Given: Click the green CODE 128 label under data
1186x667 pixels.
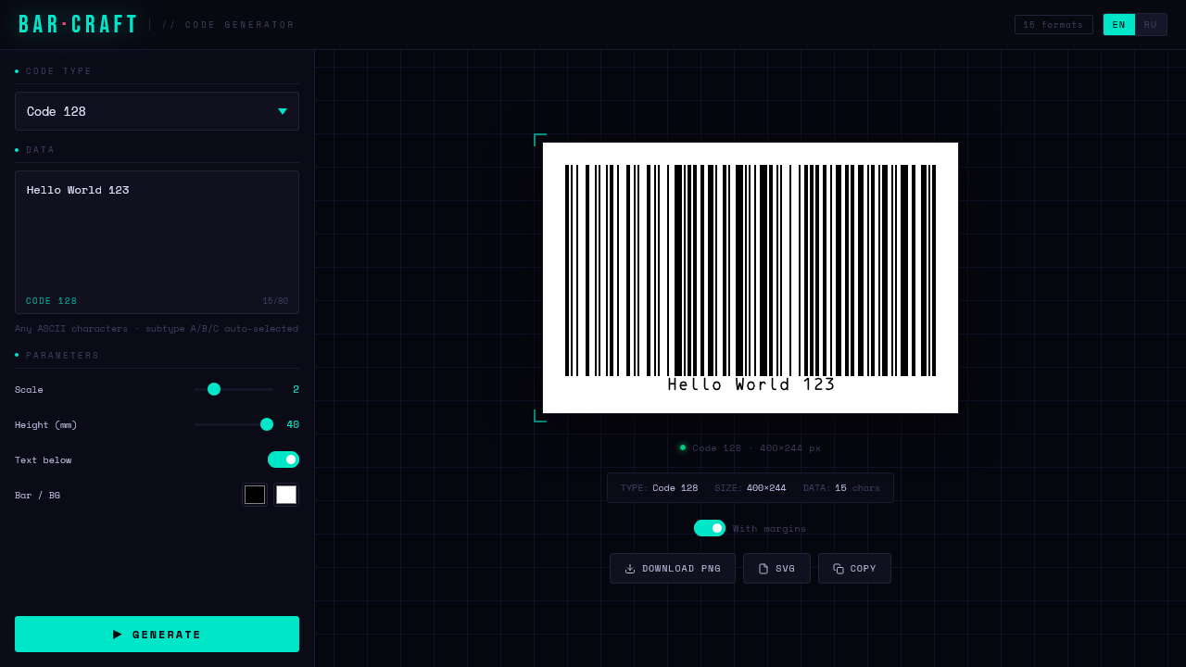Looking at the screenshot, I should tap(52, 301).
